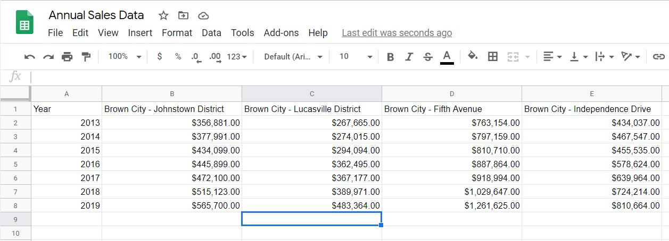Activate the paint format tool

(86, 57)
